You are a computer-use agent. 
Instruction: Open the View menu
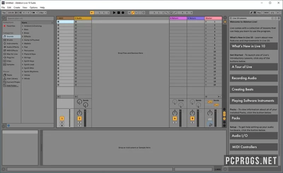click(25, 7)
